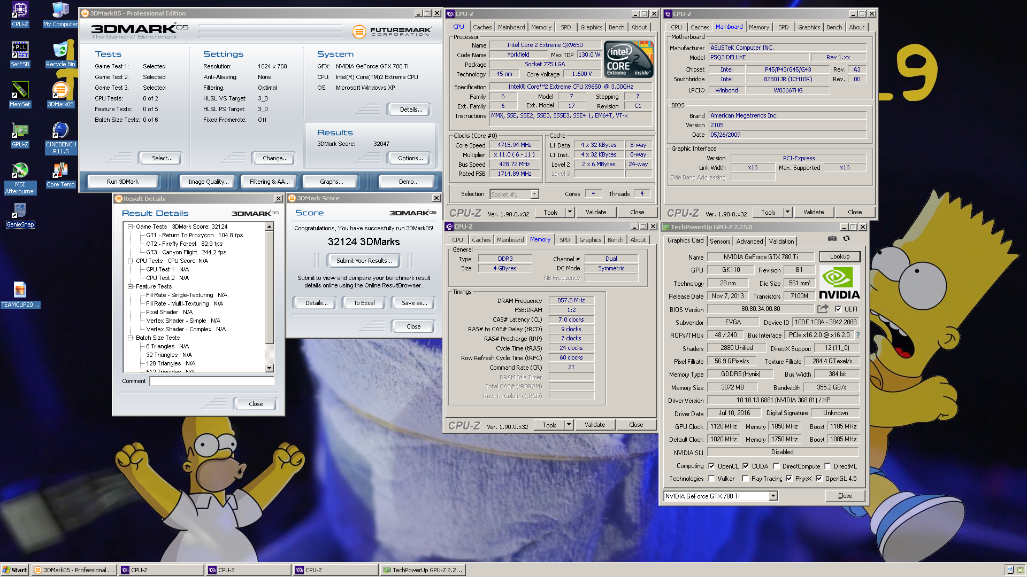1027x577 pixels.
Task: Open the Windows Start button
Action: [14, 570]
